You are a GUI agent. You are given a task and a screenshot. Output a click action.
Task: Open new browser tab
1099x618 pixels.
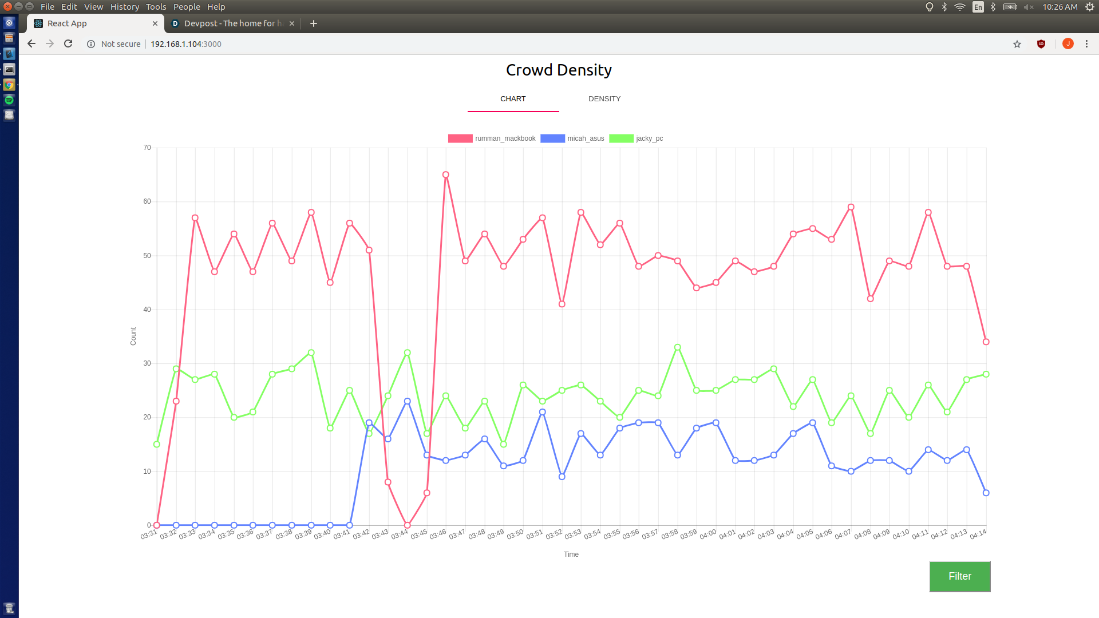pyautogui.click(x=313, y=23)
